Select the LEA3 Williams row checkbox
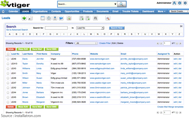The height and width of the screenshot is (118, 189). click(x=8, y=69)
